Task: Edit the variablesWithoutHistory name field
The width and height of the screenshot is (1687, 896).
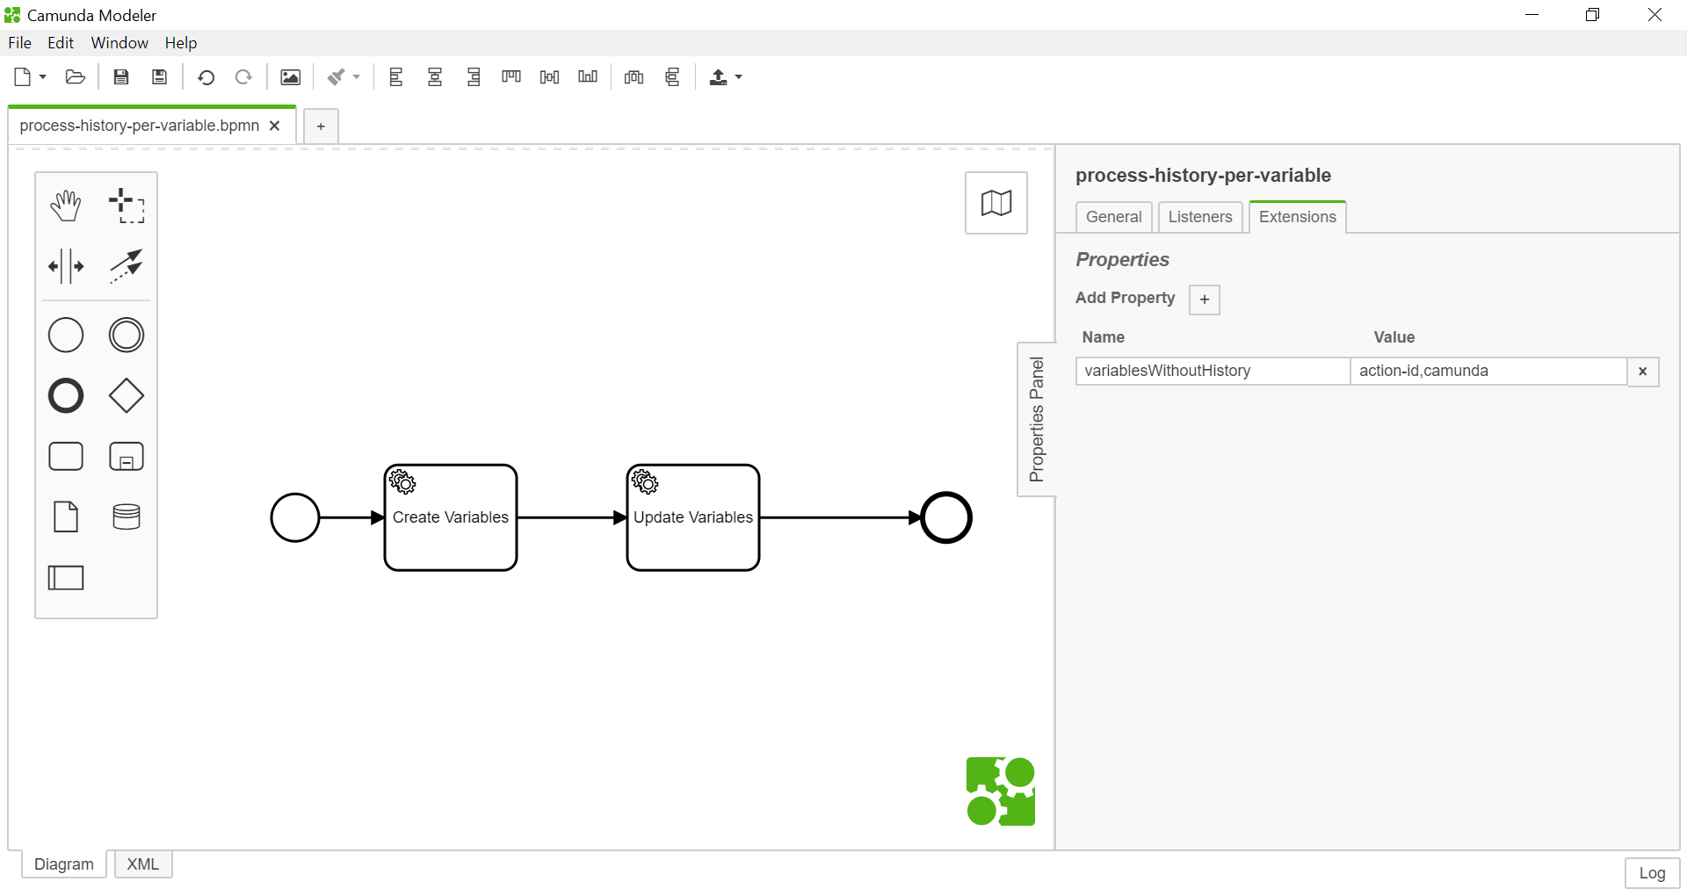Action: tap(1213, 371)
